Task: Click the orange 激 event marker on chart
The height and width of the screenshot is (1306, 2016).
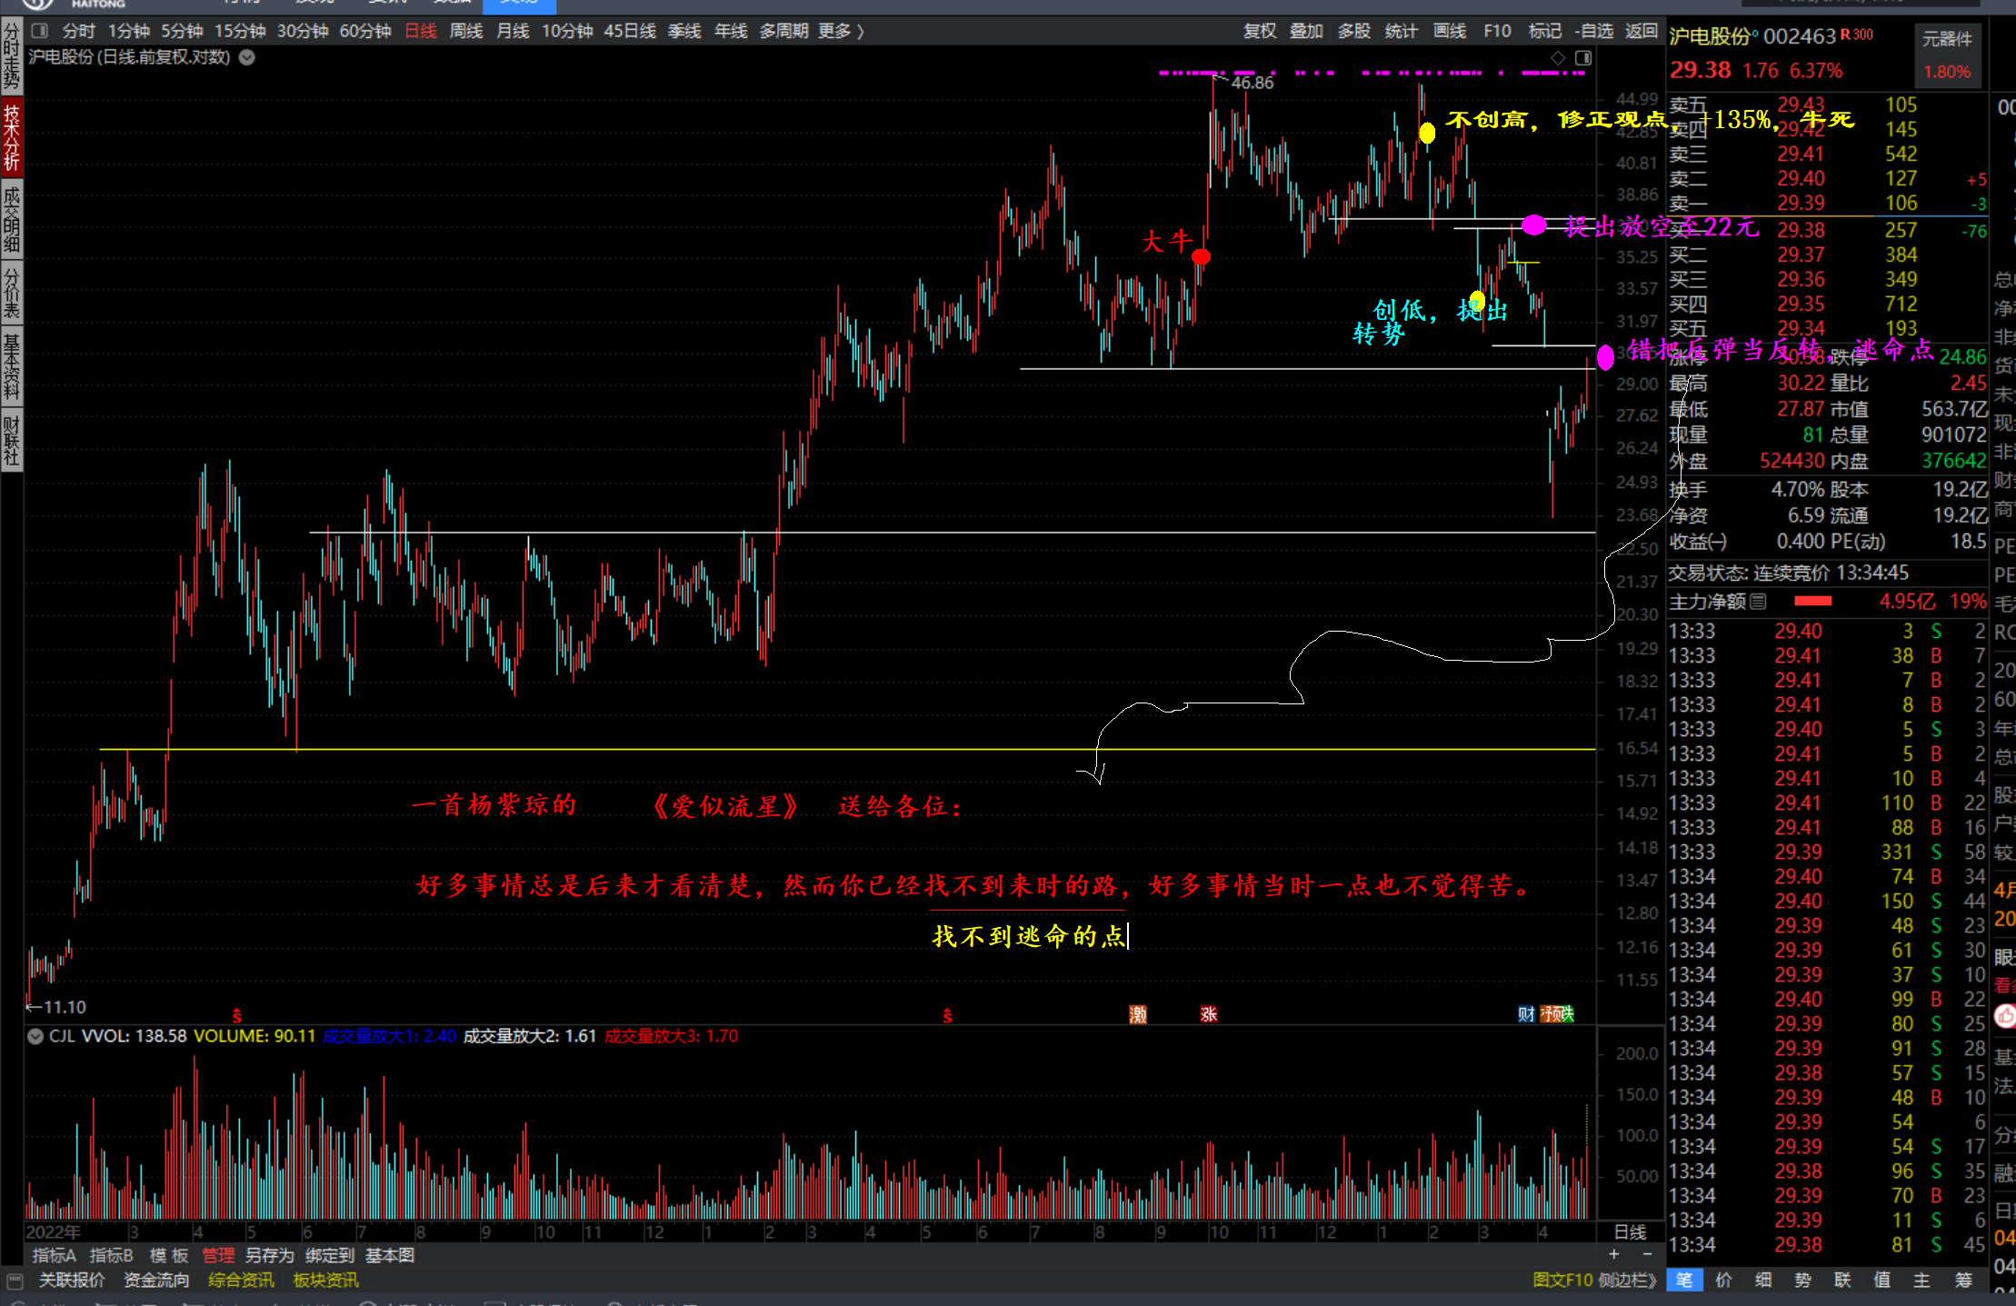Action: [1137, 1014]
